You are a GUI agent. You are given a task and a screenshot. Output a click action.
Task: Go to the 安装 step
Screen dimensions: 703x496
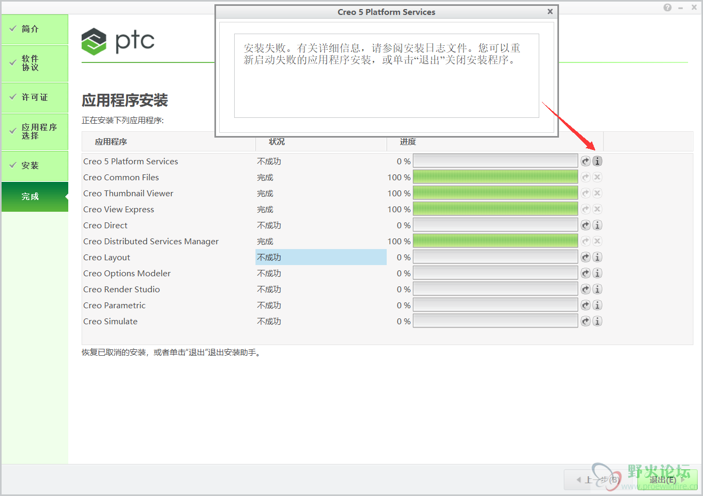[x=35, y=165]
